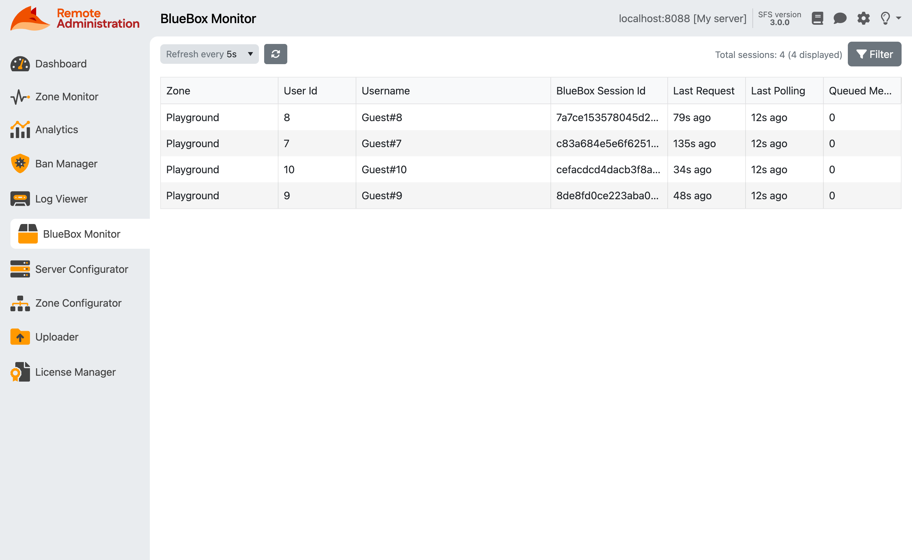Click the Remote Administration logo
912x560 pixels.
coord(75,18)
